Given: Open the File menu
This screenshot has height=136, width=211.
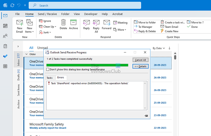Looking at the screenshot, I should tap(17, 14).
